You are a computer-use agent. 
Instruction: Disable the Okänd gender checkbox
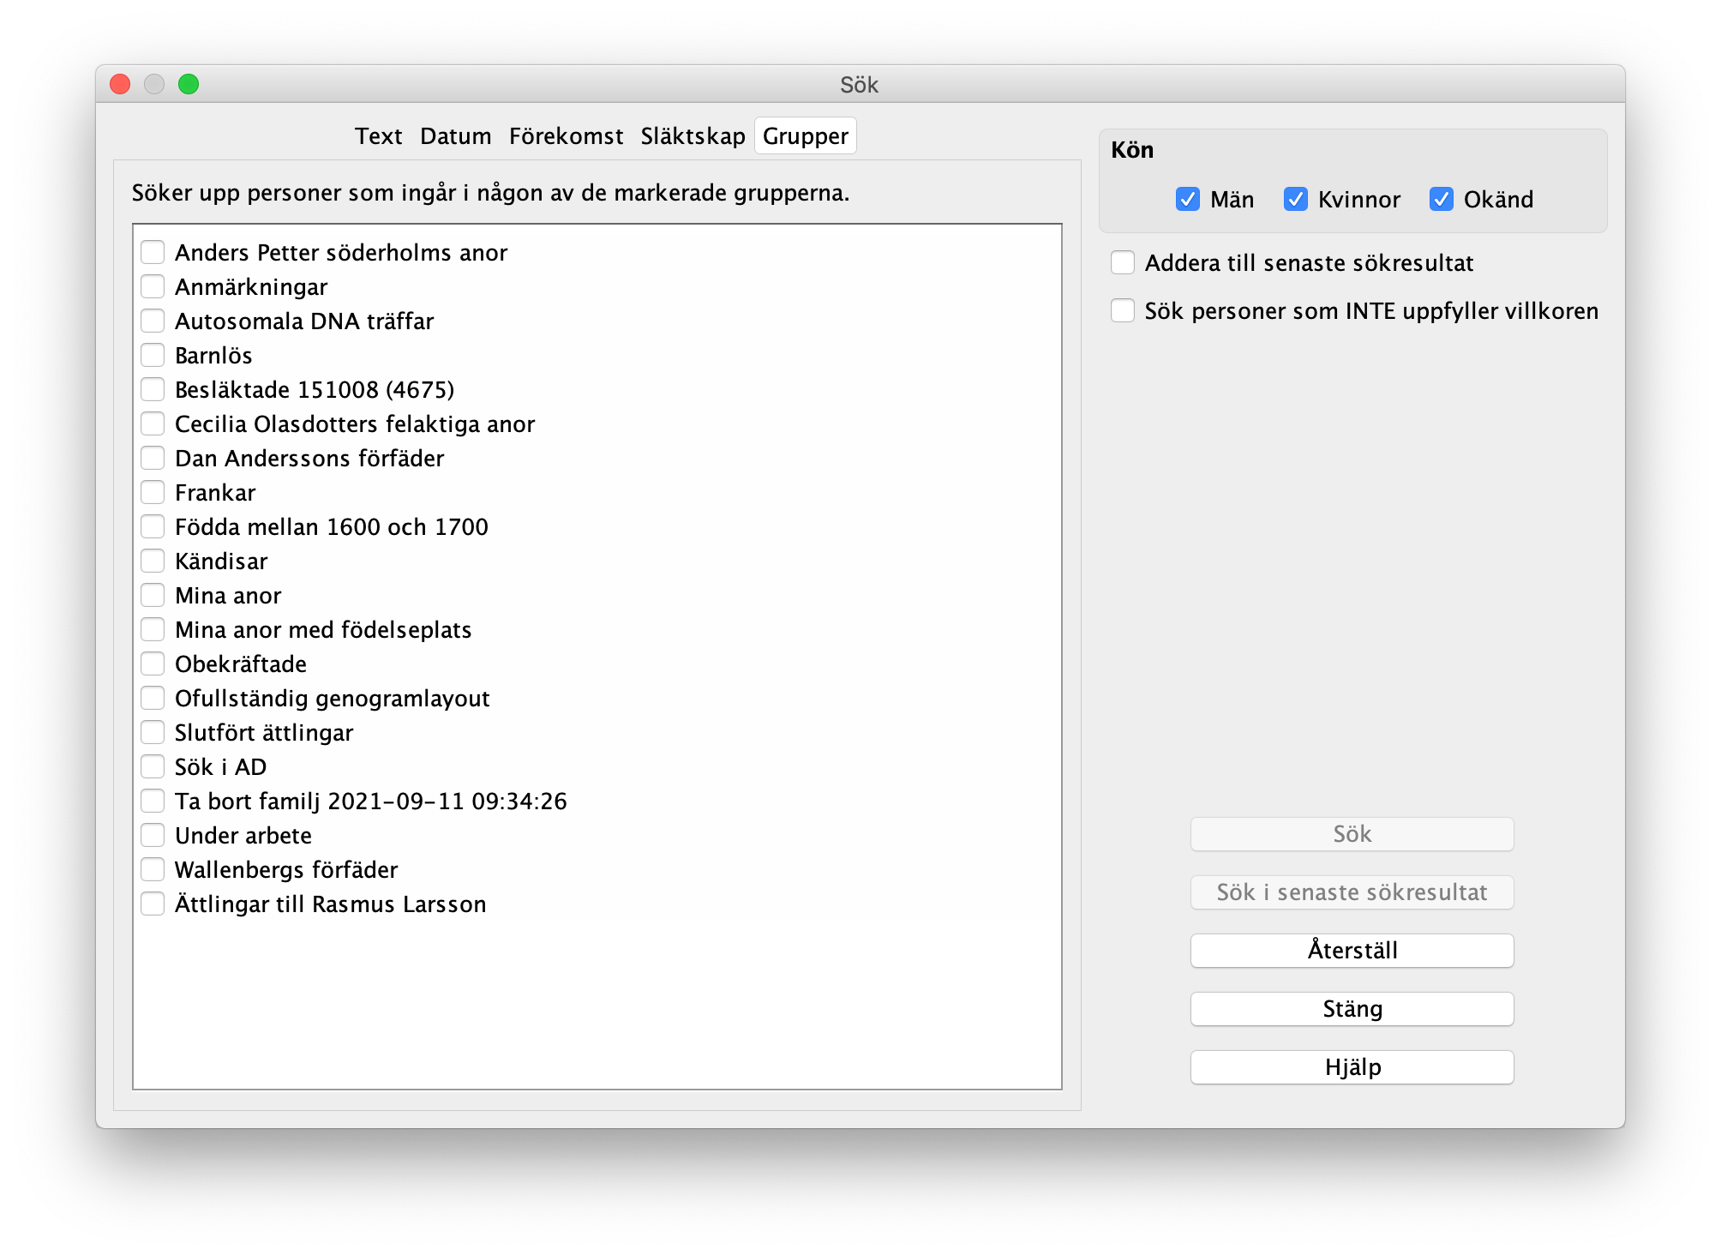pos(1441,199)
